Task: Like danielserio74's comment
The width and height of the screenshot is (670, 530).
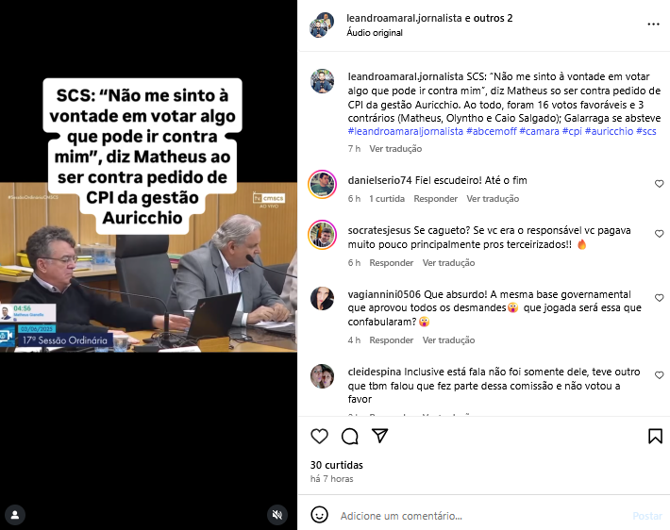Action: (x=659, y=184)
